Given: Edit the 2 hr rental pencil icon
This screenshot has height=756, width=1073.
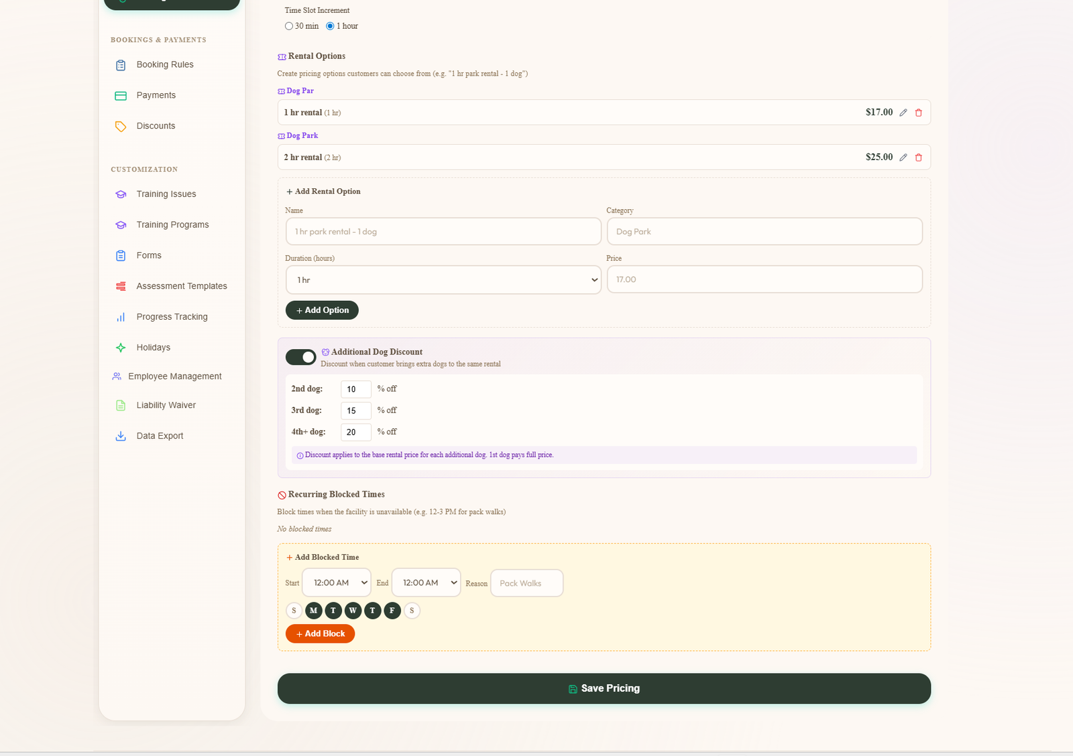Looking at the screenshot, I should [903, 157].
